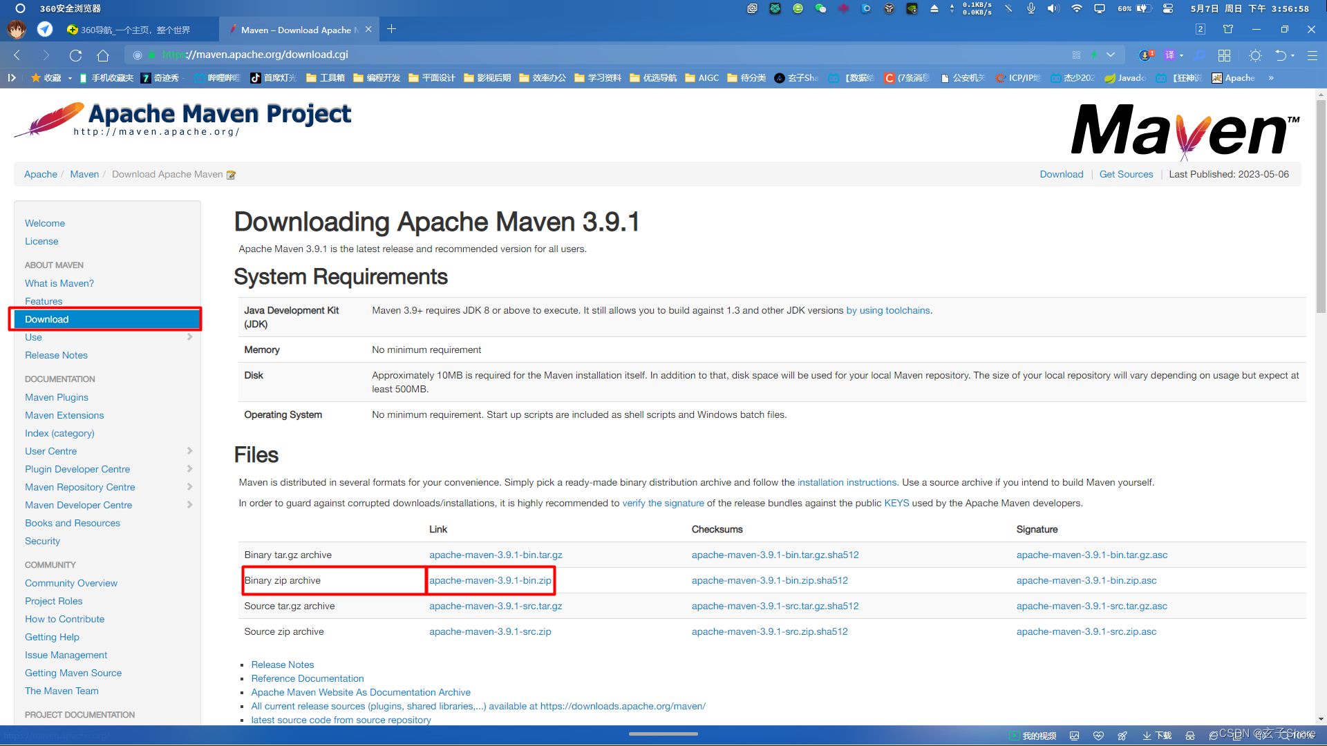Click the tab count box showing 2
The image size is (1327, 746).
1201,29
